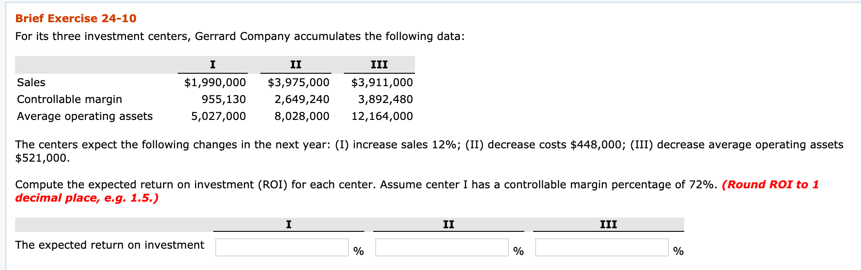
Task: Click The expected return on investment label
Action: [109, 245]
